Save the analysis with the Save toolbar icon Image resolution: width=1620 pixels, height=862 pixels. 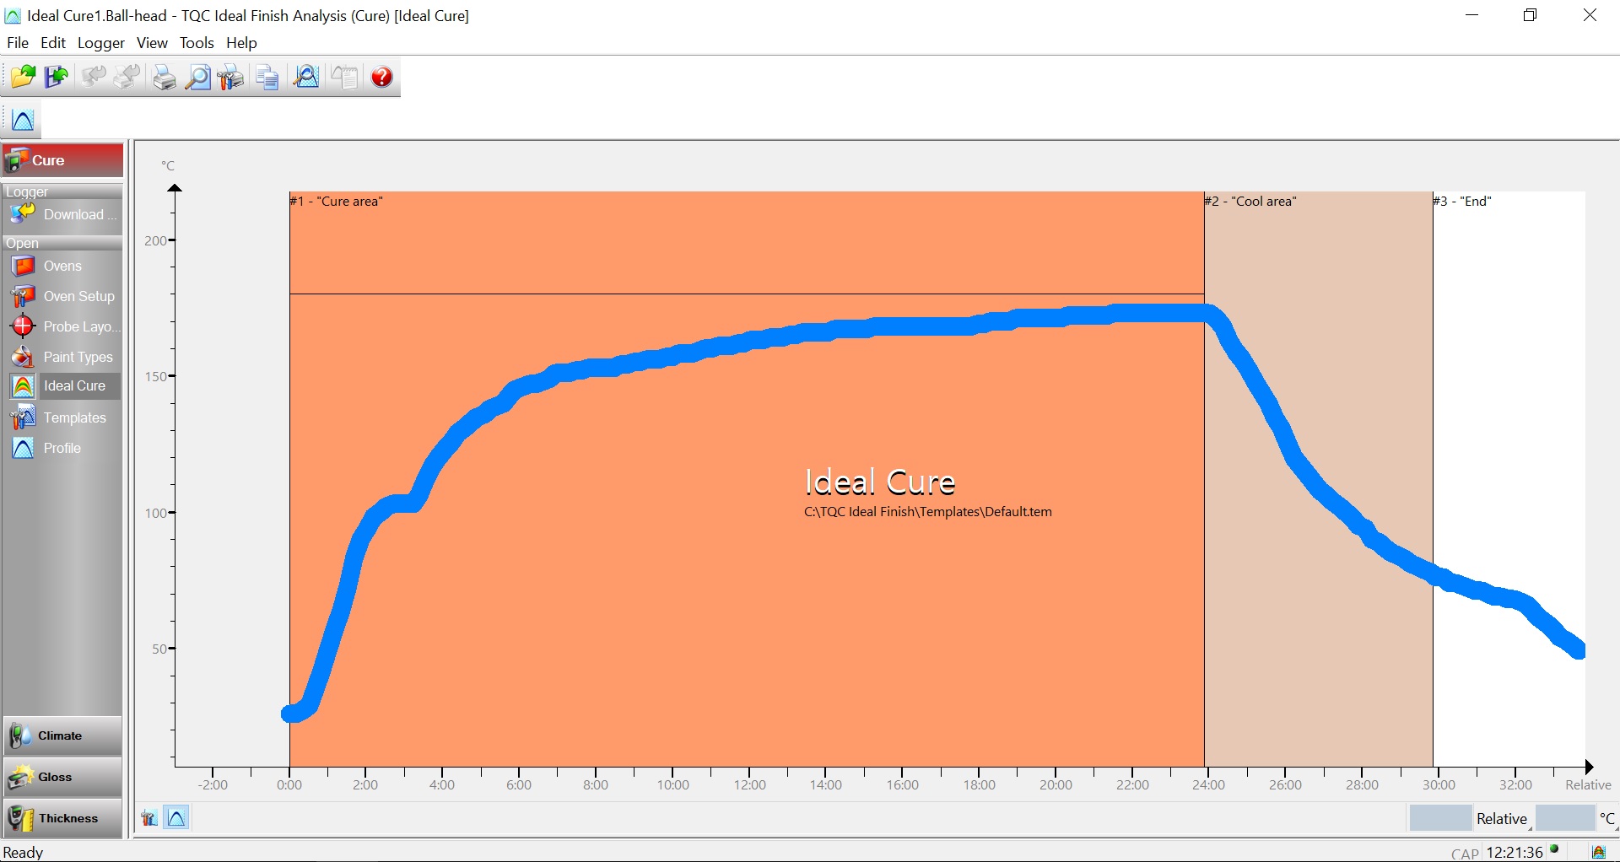pyautogui.click(x=56, y=77)
